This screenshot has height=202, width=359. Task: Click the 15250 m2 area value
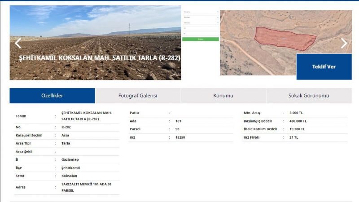click(180, 137)
